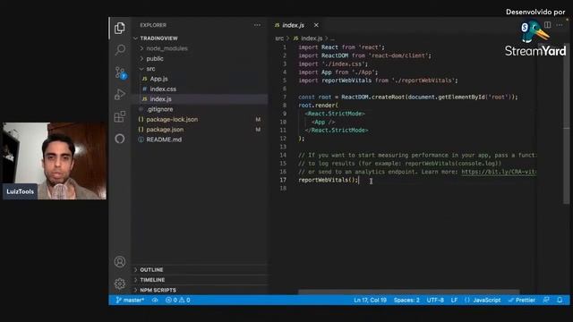Place cursor on reportWebVitals() line 17
This screenshot has width=573, height=322.
click(x=329, y=180)
